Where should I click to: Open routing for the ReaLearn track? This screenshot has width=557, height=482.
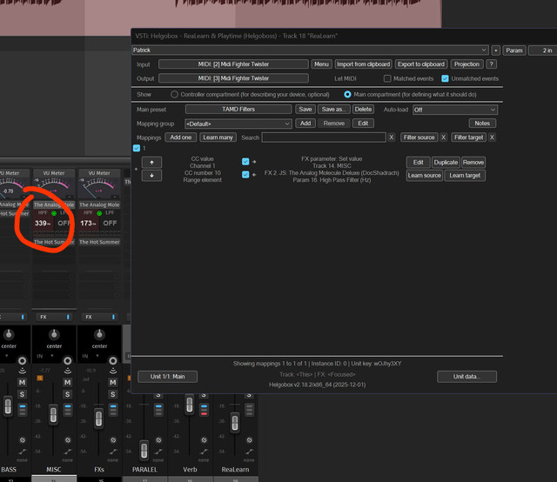click(x=250, y=410)
